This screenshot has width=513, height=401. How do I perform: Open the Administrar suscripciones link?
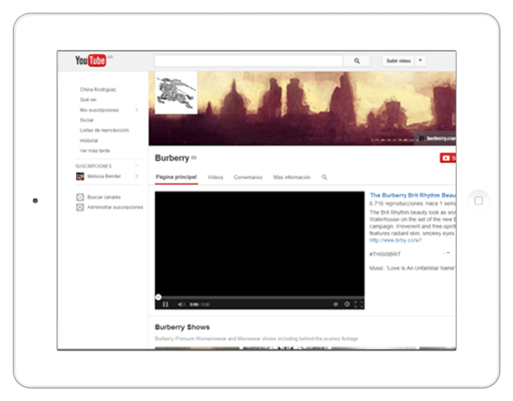point(115,208)
